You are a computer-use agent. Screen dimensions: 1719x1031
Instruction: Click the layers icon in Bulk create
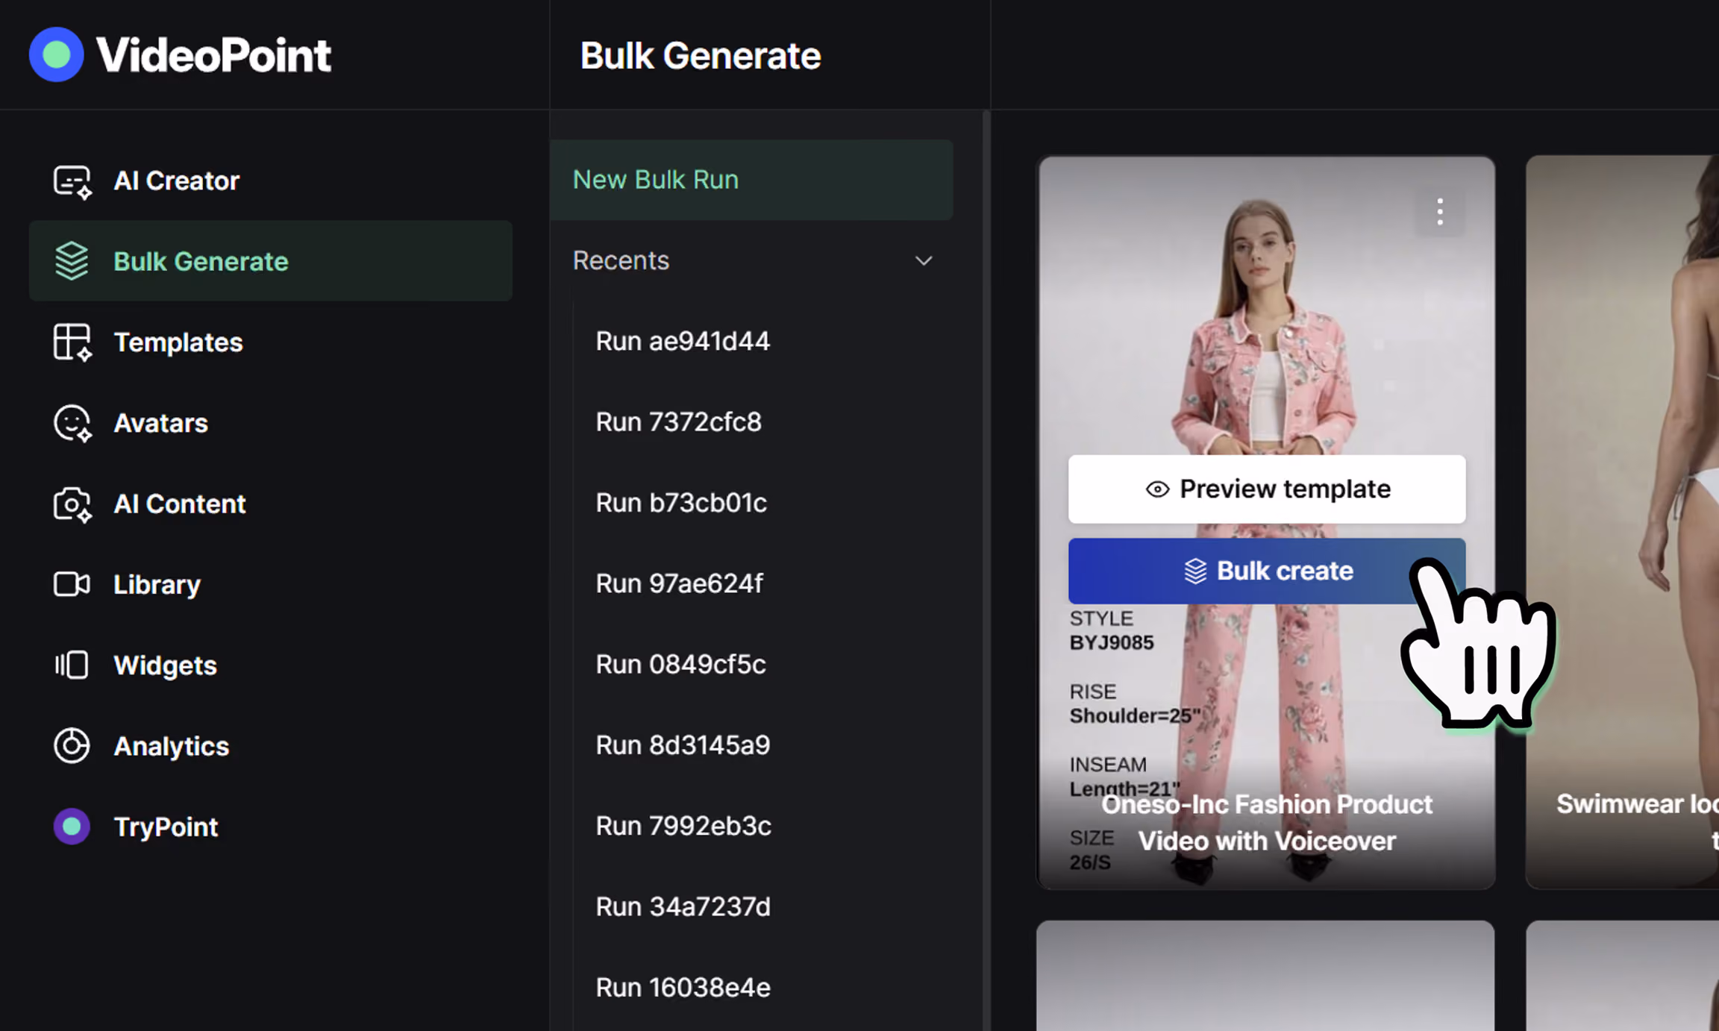point(1195,571)
